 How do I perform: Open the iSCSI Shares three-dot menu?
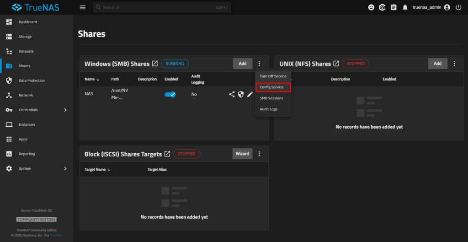[259, 154]
